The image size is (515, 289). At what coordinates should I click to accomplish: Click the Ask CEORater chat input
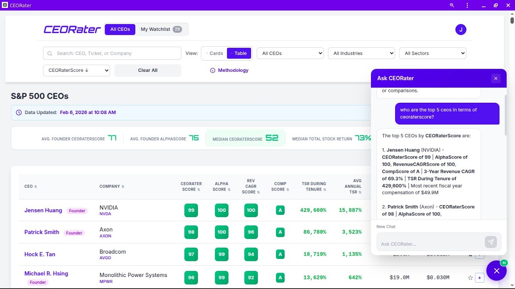(x=431, y=244)
